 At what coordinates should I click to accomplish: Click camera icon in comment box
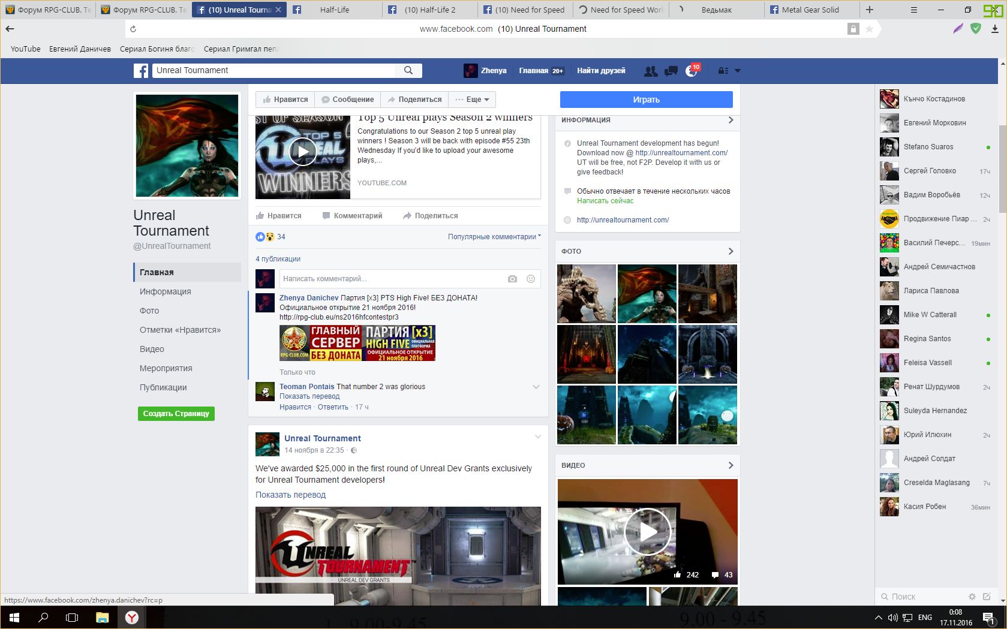pos(512,279)
